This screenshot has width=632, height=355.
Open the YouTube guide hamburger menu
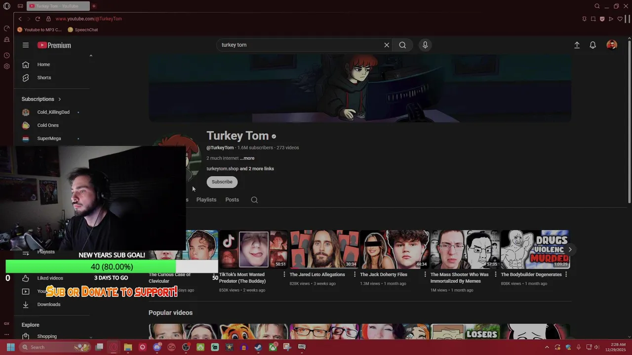[26, 45]
